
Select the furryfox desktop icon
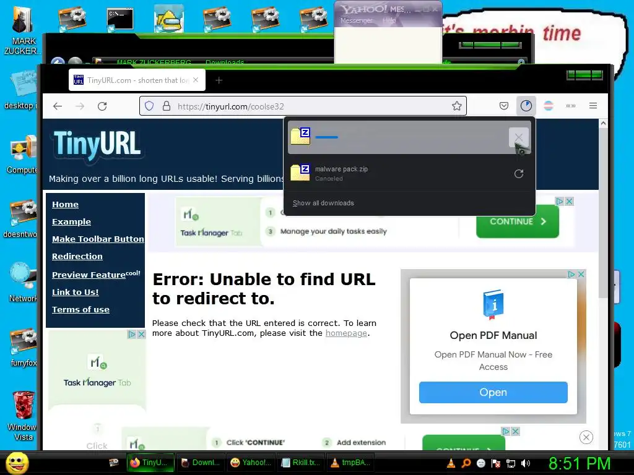coord(24,348)
